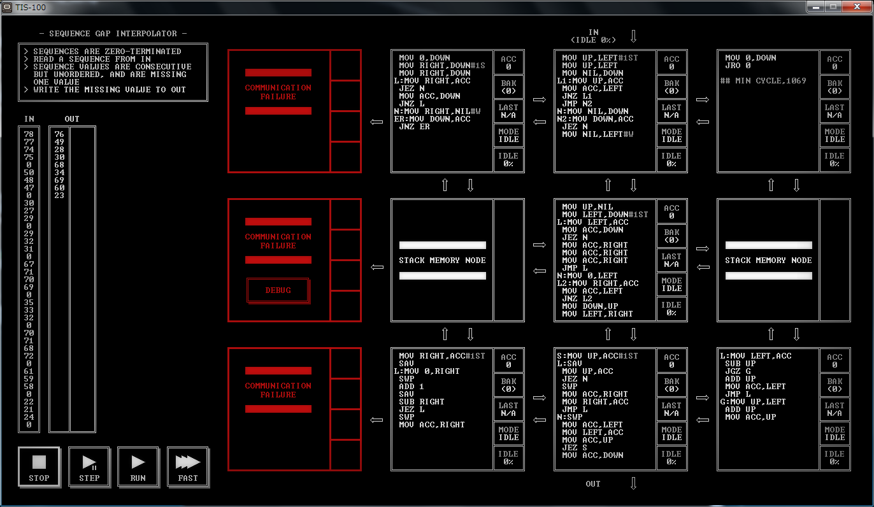
Task: Click the 'Communication Failure' node containing DEBUG
Action: click(294, 260)
